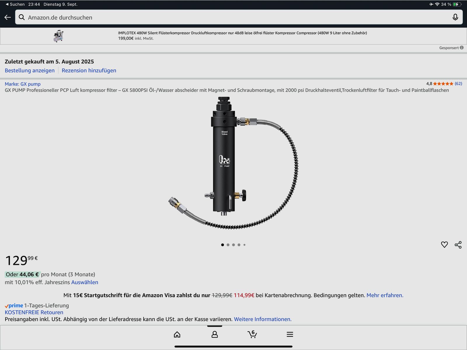The width and height of the screenshot is (467, 350).
Task: Go to Amazon home tab
Action: pyautogui.click(x=177, y=334)
